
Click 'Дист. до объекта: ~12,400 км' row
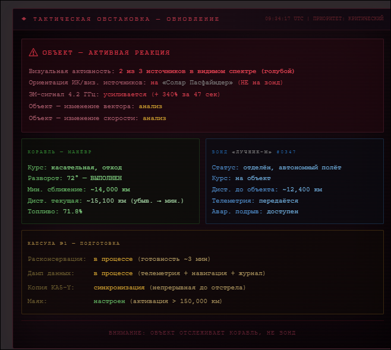click(x=267, y=190)
